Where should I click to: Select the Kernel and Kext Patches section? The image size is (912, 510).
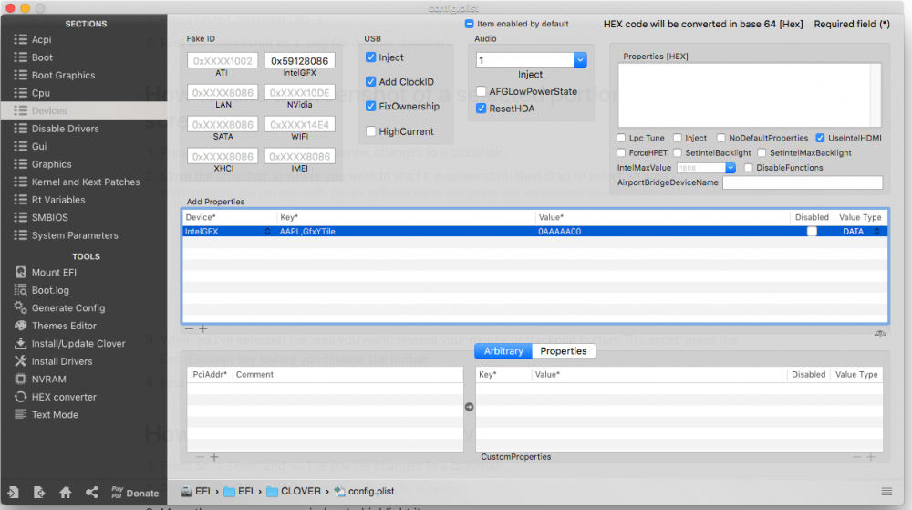[86, 182]
